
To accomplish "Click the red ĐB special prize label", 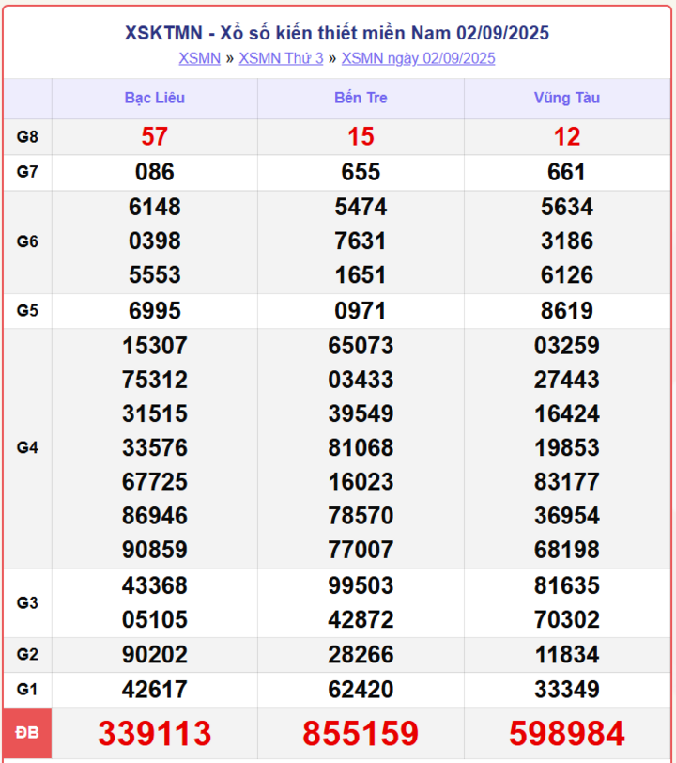I will point(27,733).
